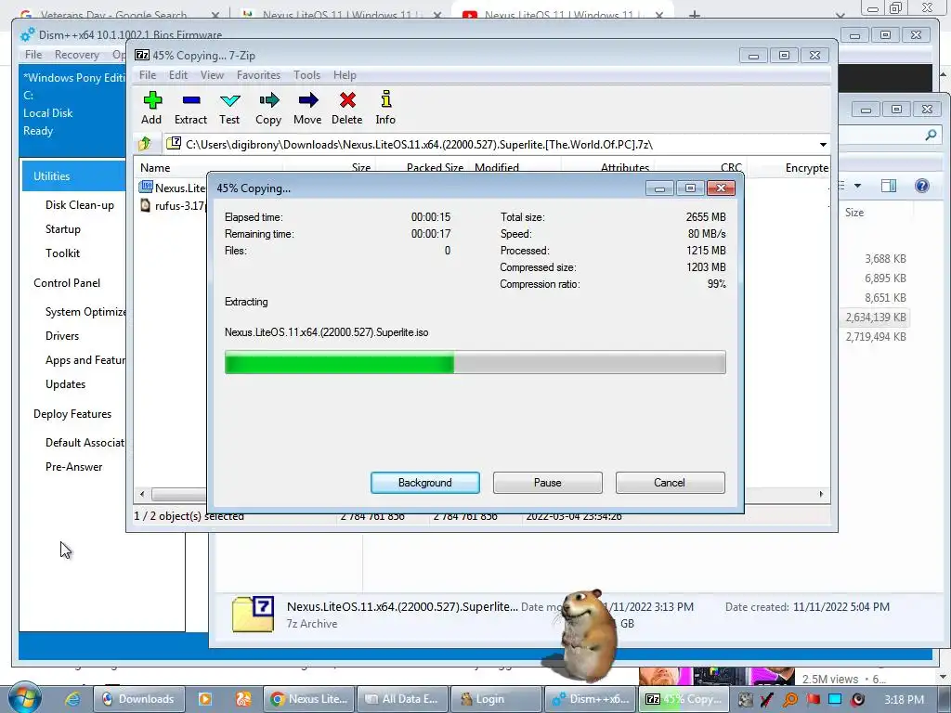
Task: Click the 7z archive icon in details pane
Action: click(x=253, y=615)
